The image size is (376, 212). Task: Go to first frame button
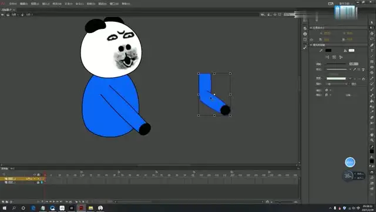pos(46,201)
